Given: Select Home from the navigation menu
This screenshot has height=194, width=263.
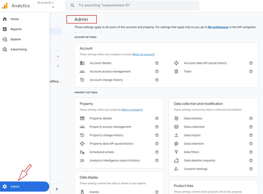Looking at the screenshot, I should click(x=14, y=19).
